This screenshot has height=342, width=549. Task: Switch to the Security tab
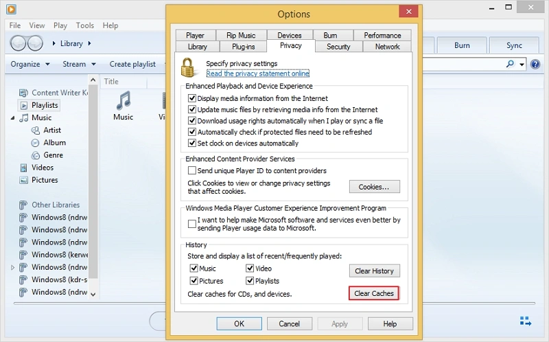338,47
